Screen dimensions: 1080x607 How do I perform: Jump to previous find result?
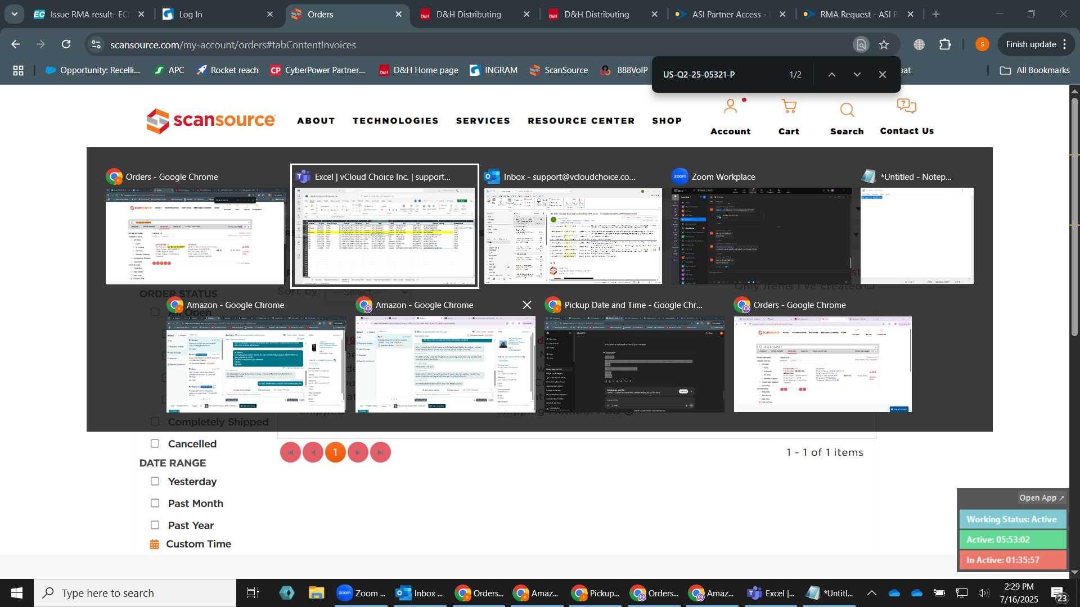(831, 75)
